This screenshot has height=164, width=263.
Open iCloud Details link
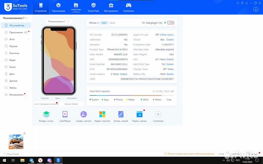tap(170, 40)
